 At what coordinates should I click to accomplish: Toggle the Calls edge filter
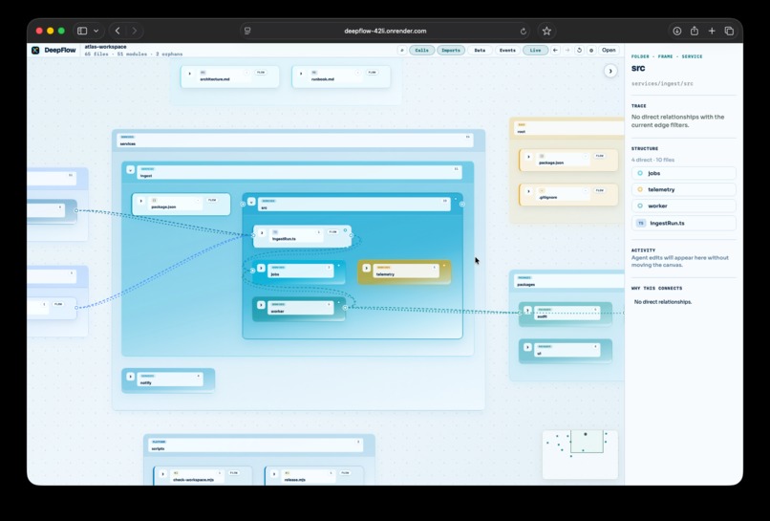click(422, 50)
